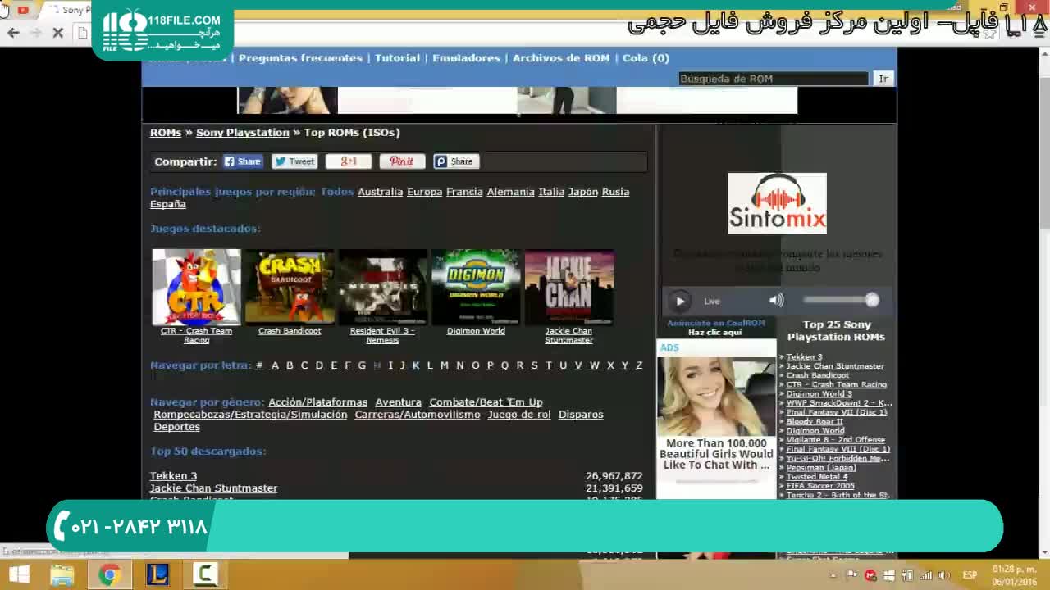1050x590 pixels.
Task: Click the Sintomix radio logo
Action: click(777, 203)
